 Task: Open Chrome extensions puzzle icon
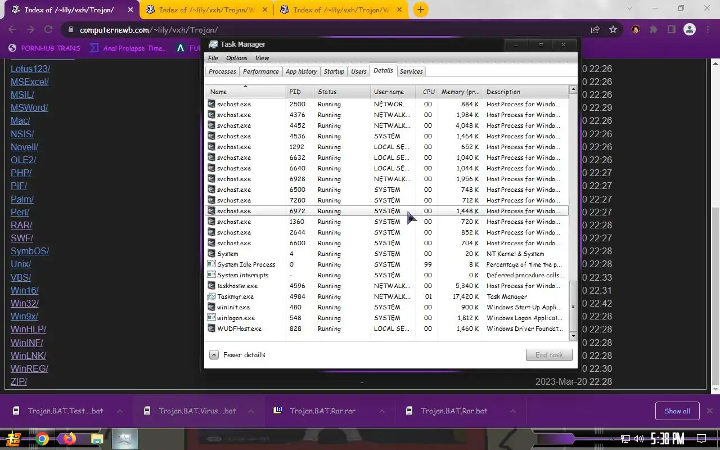click(x=654, y=29)
